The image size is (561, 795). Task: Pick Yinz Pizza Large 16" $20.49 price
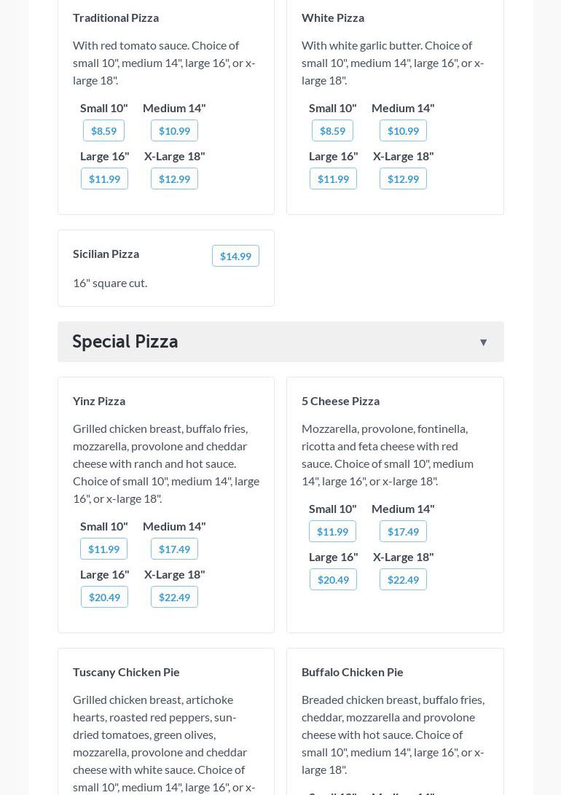click(104, 598)
